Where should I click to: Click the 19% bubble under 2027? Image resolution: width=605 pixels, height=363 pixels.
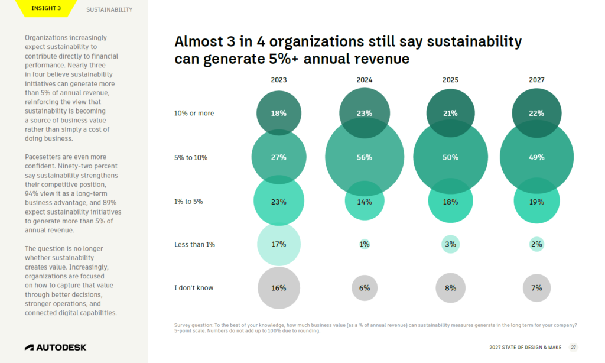[536, 201]
